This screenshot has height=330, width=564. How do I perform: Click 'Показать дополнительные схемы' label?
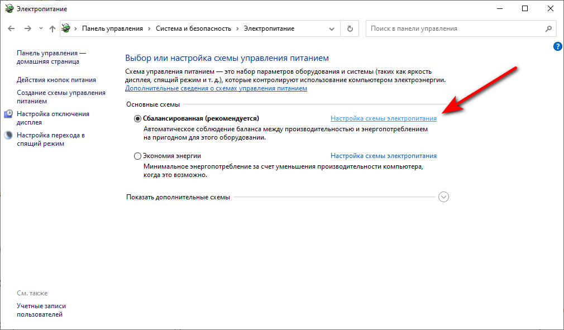pos(178,197)
